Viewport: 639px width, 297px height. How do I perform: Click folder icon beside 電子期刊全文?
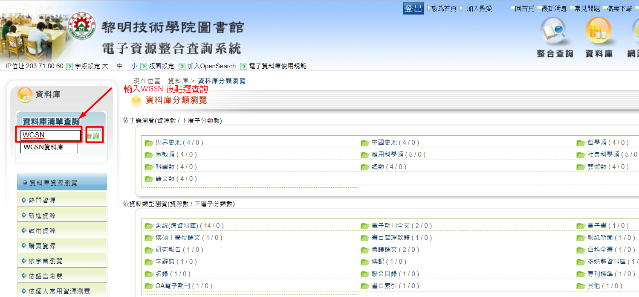pyautogui.click(x=365, y=226)
